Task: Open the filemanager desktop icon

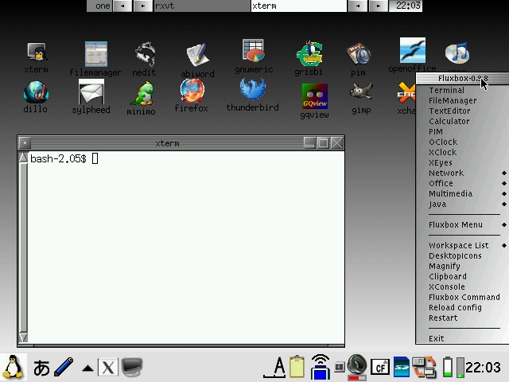Action: pos(95,57)
